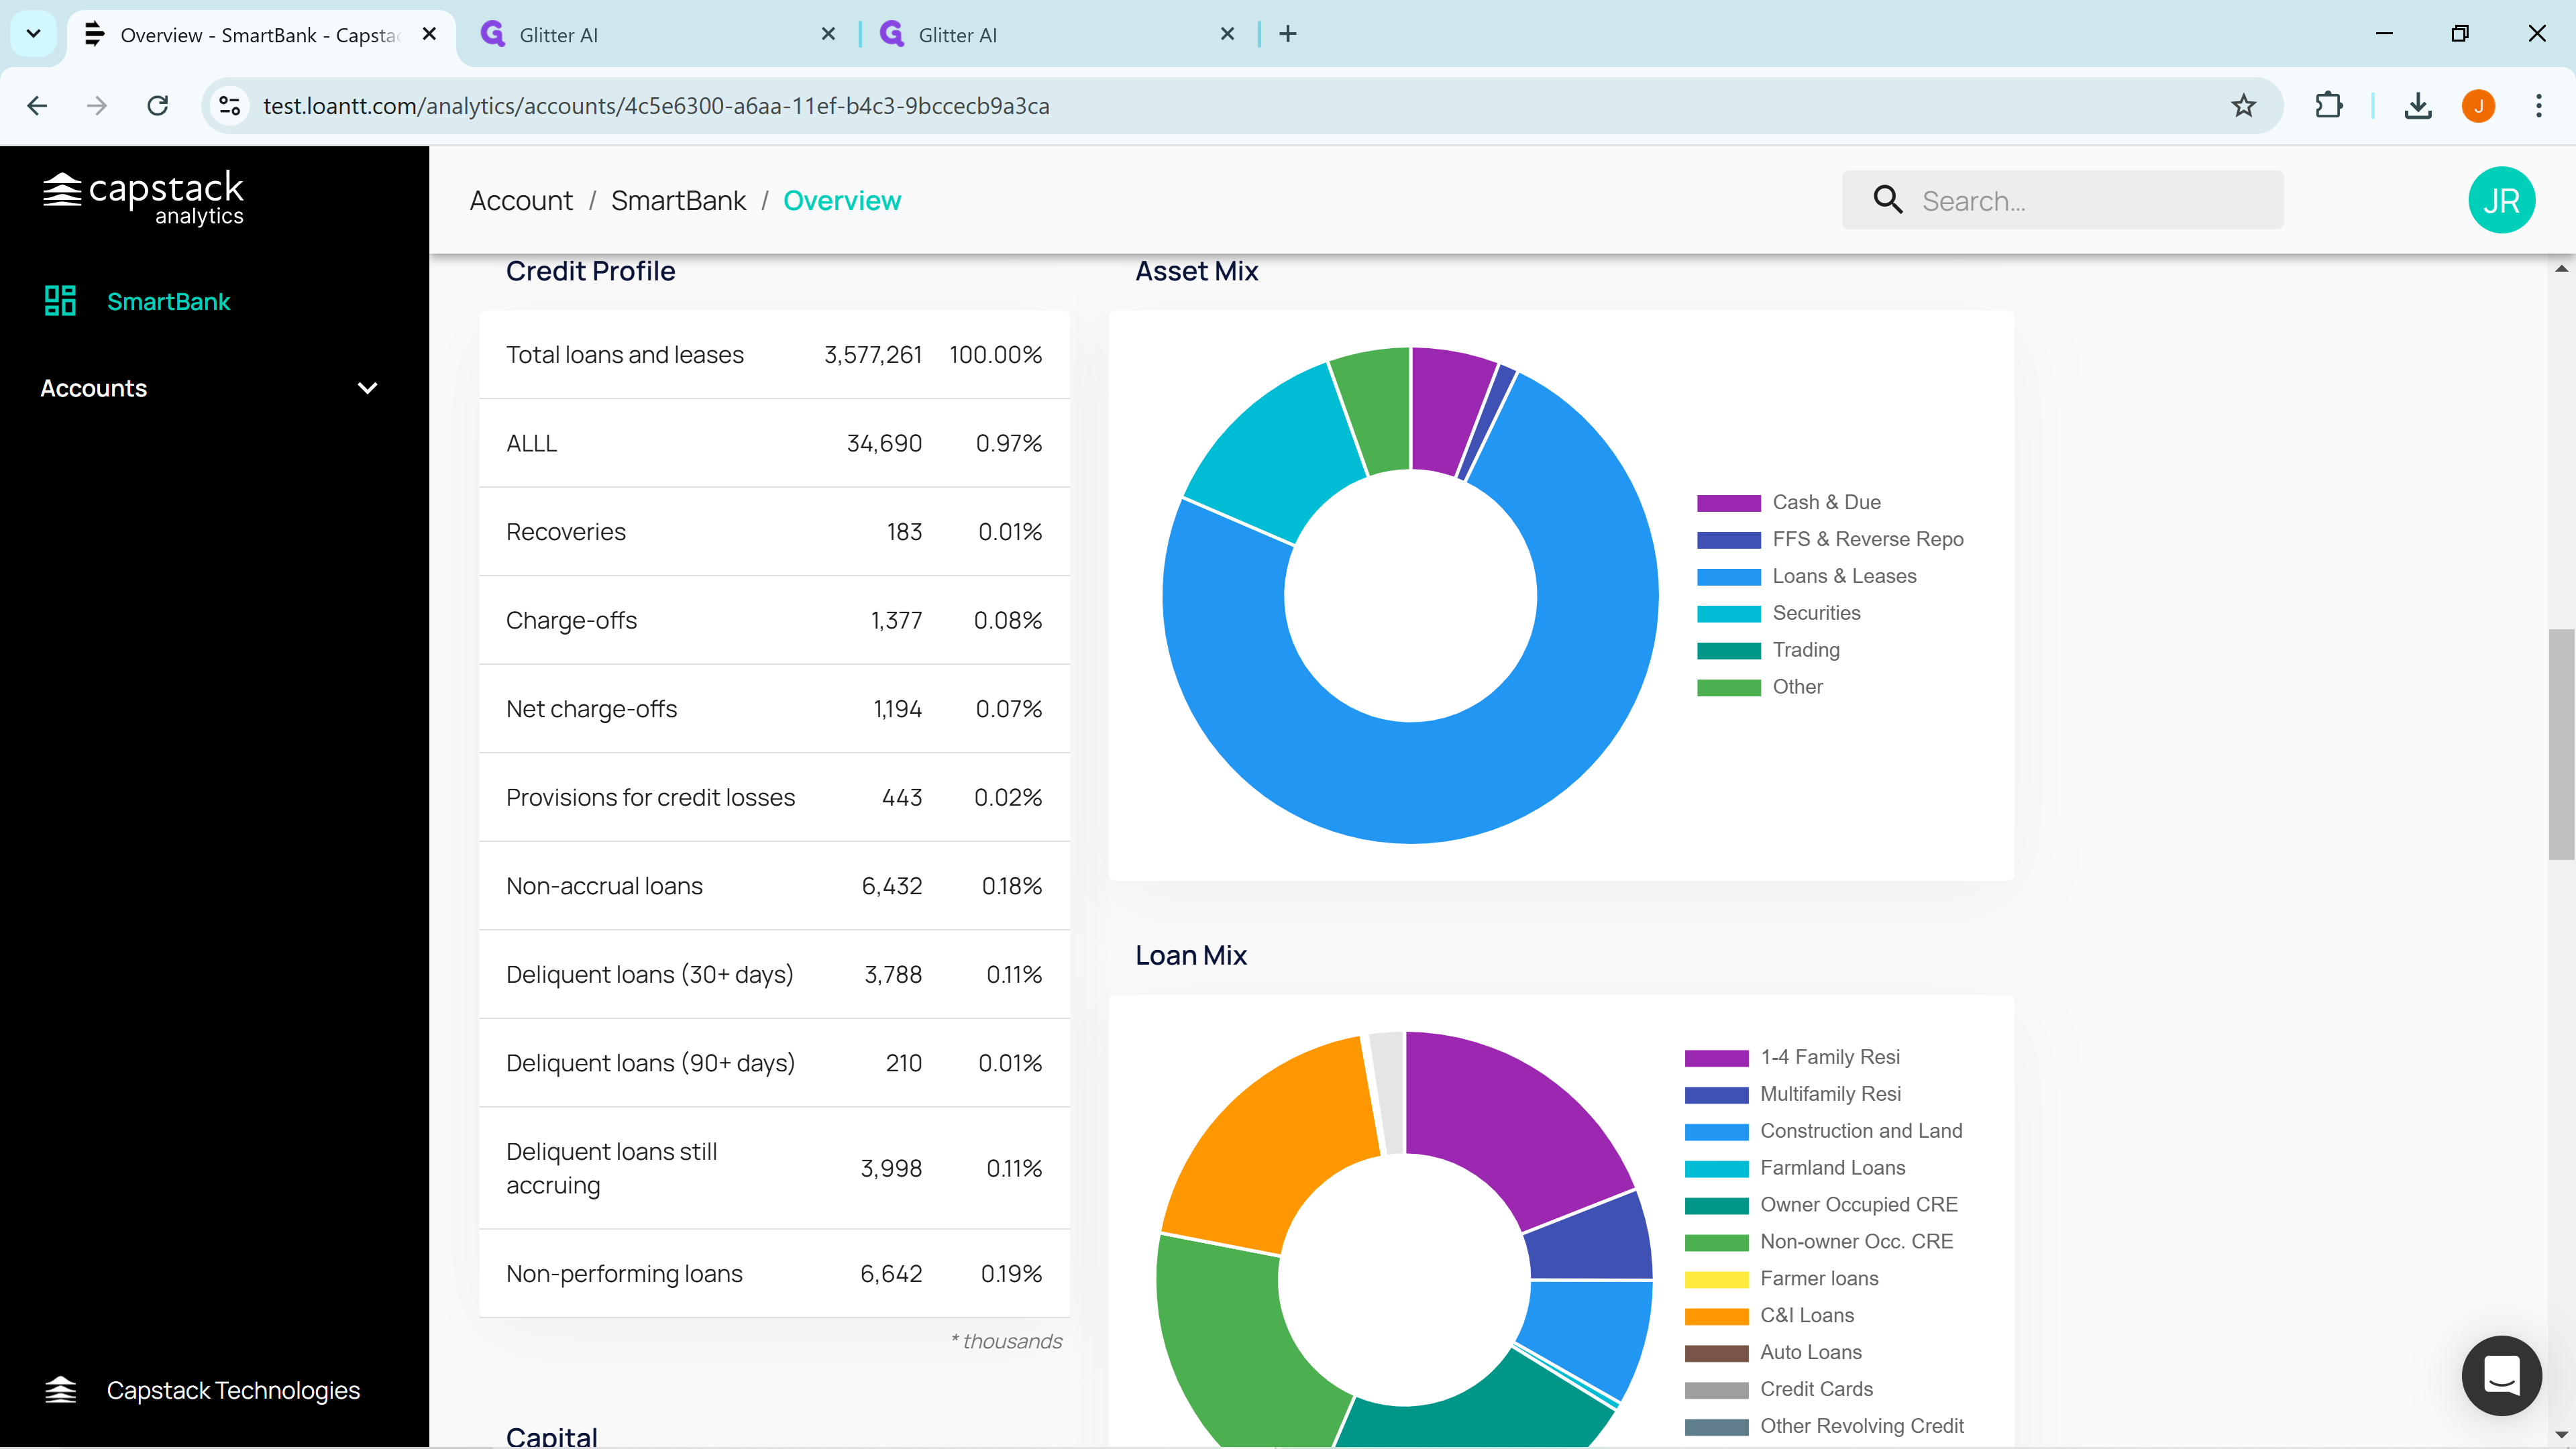Click the Provisions for credit losses row

click(x=774, y=798)
